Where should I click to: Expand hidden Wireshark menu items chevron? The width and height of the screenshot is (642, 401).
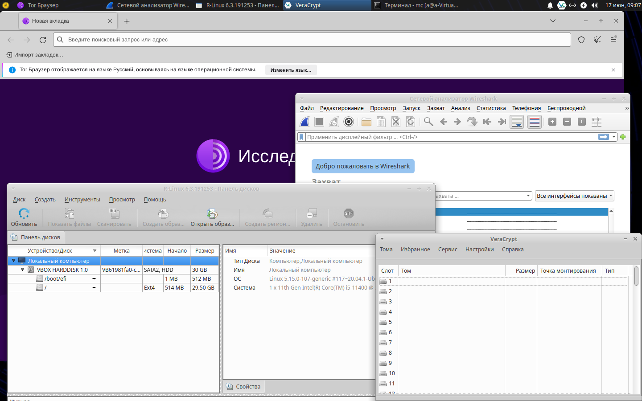click(627, 108)
